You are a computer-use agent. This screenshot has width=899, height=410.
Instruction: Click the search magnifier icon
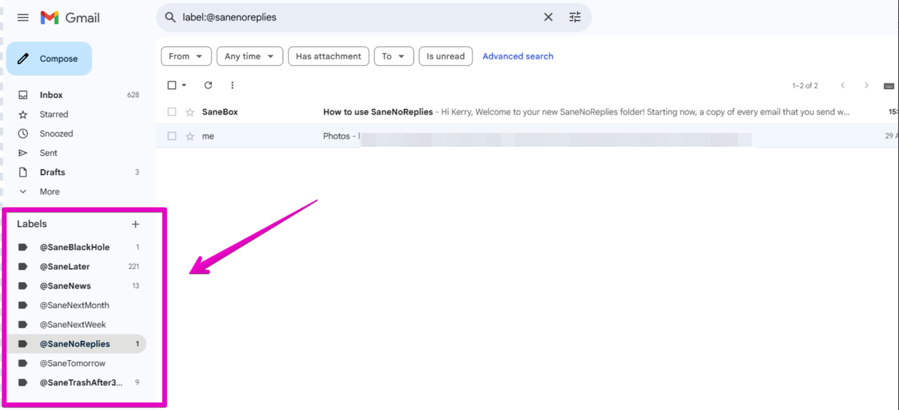point(170,17)
